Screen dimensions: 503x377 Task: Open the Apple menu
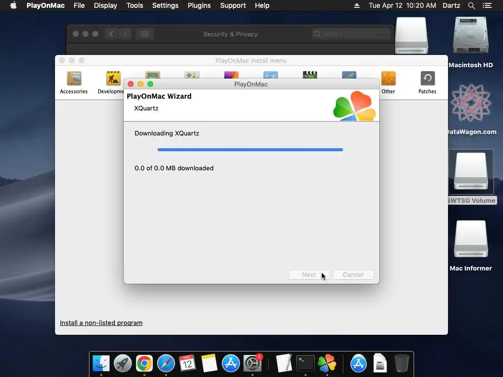pos(13,5)
